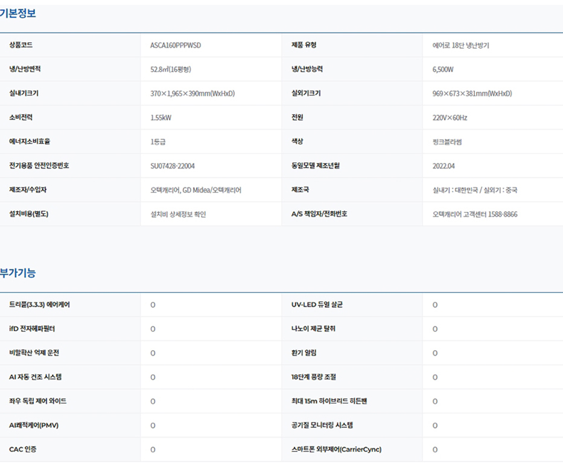Select the CAC 인증 feature label

(23, 450)
